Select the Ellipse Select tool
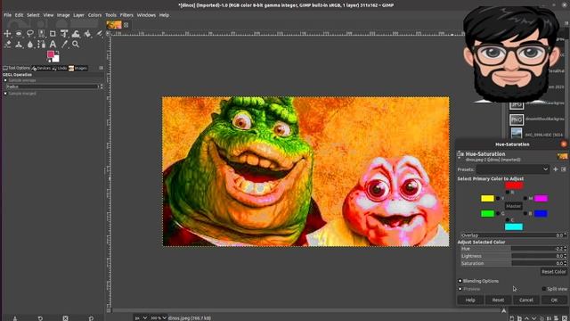Screen dimensions: 570x321 [x=18, y=34]
